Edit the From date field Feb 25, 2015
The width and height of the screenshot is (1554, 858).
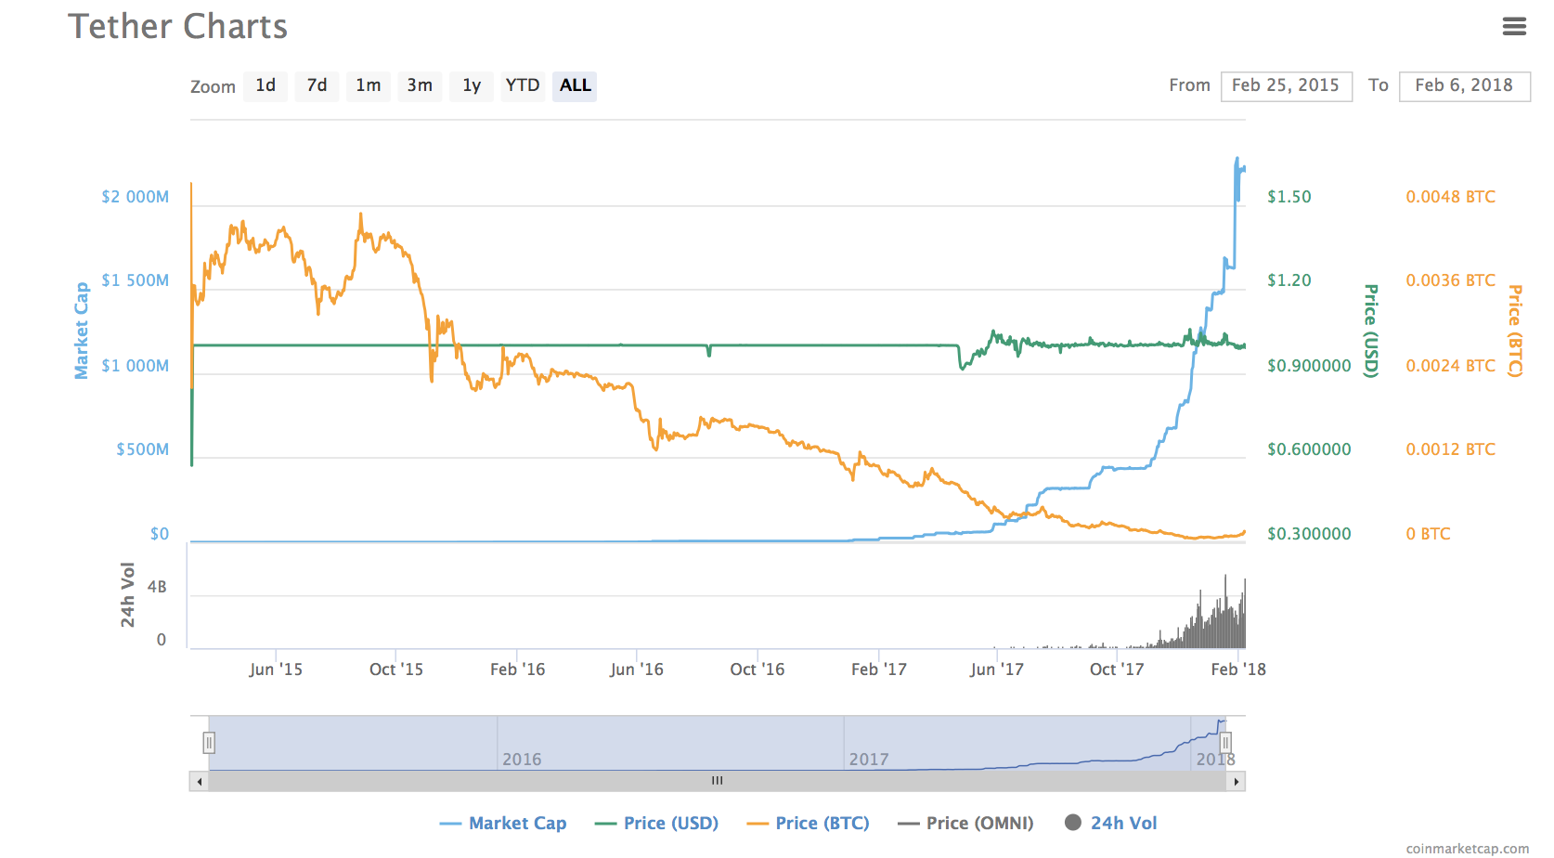pos(1286,85)
